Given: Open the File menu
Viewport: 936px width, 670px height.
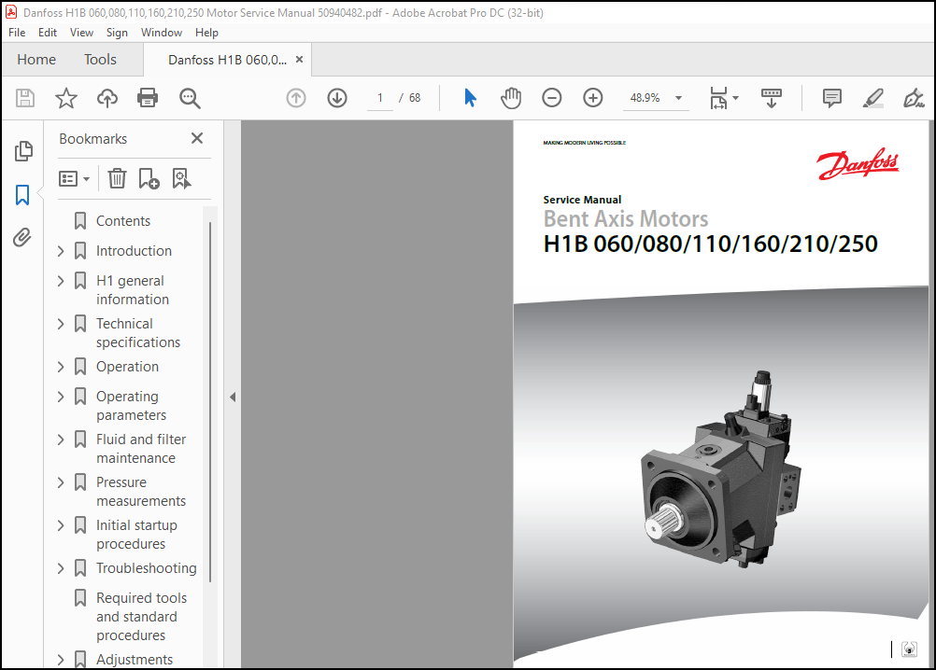Looking at the screenshot, I should (x=17, y=32).
